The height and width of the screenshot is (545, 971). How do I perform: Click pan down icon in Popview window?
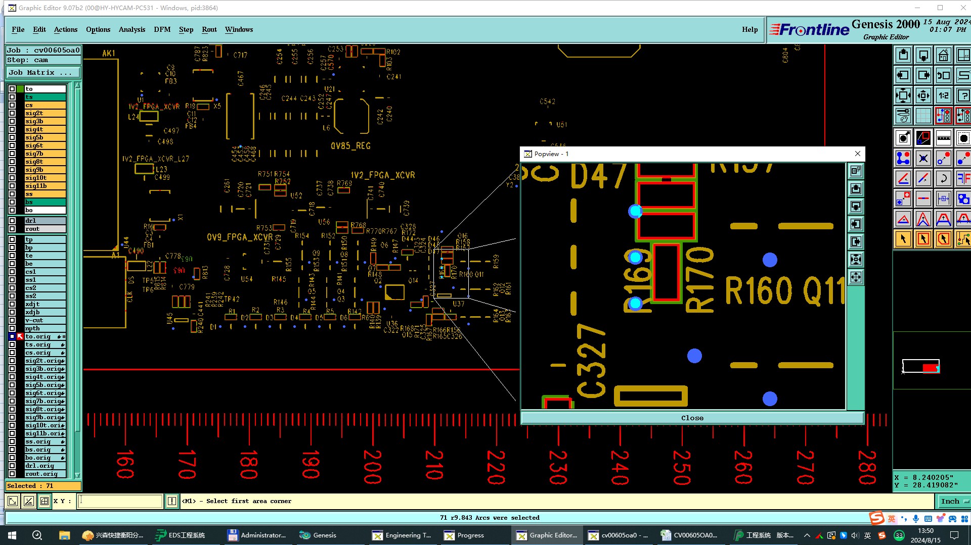(x=856, y=207)
